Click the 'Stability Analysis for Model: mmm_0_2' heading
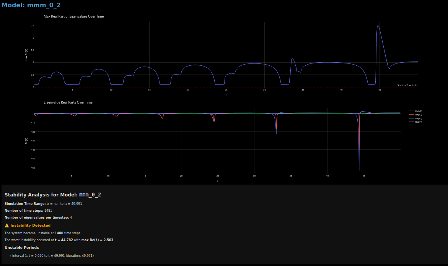This screenshot has height=266, width=448. [x=53, y=195]
